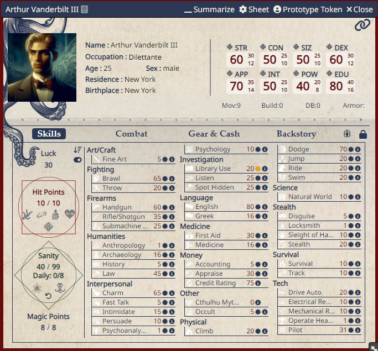Open info for Pilot skill
The height and width of the screenshot is (351, 378).
pos(358,330)
